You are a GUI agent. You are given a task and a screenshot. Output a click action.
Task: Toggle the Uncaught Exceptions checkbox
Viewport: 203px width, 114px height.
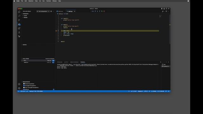(24, 86)
